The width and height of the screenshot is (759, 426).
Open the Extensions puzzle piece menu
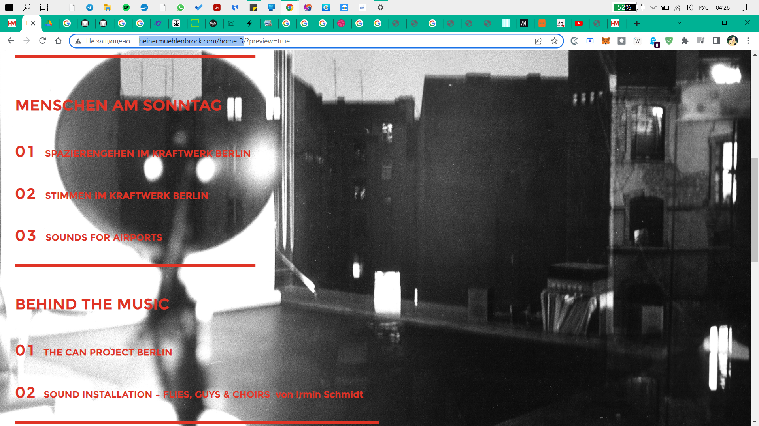pos(685,41)
